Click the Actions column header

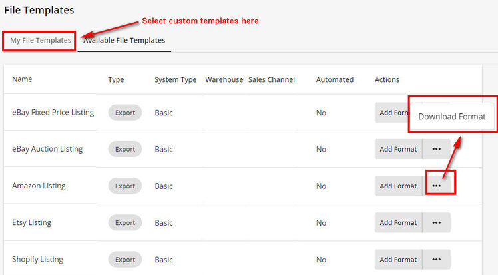[x=387, y=80]
